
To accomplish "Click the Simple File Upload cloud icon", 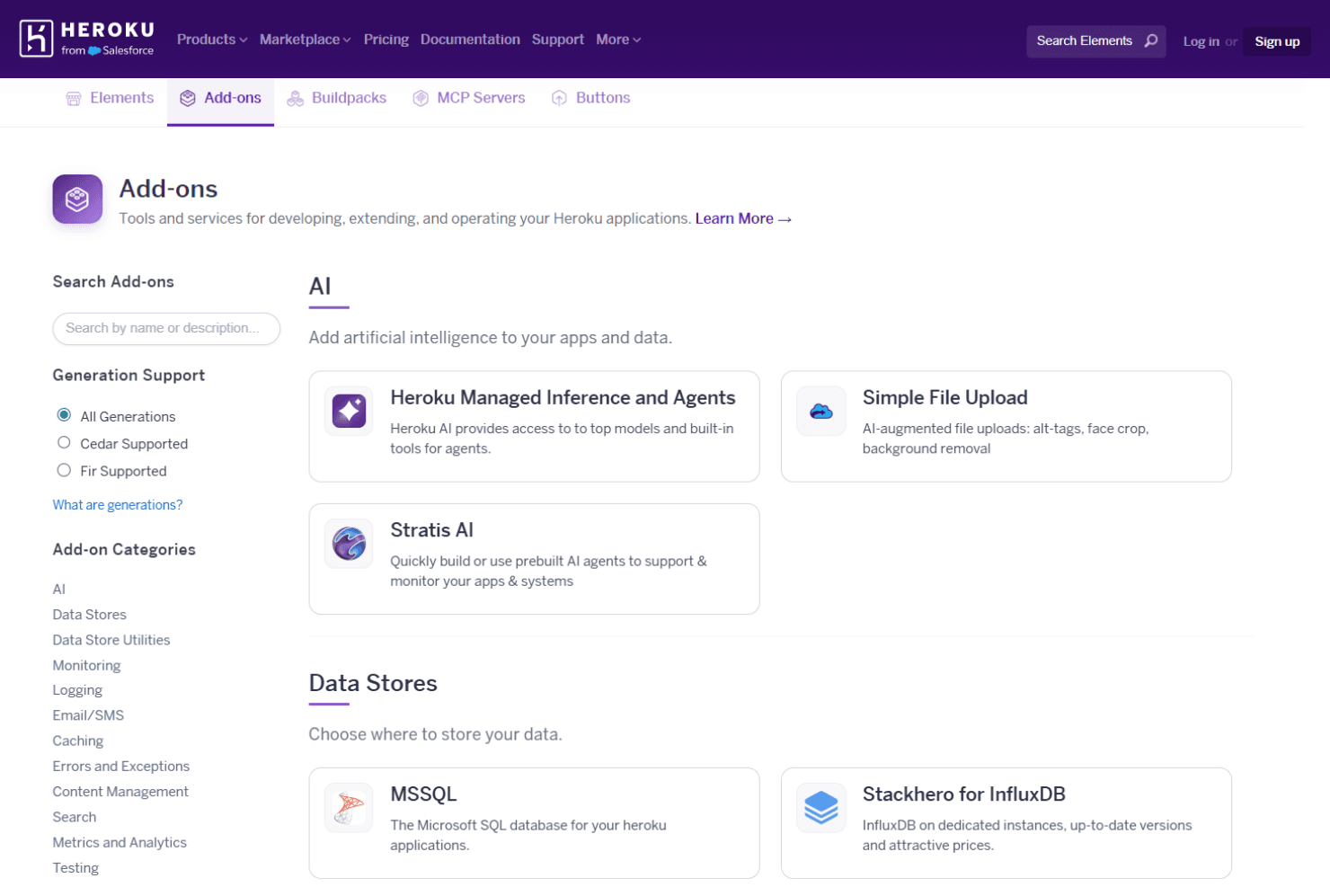I will click(x=821, y=411).
